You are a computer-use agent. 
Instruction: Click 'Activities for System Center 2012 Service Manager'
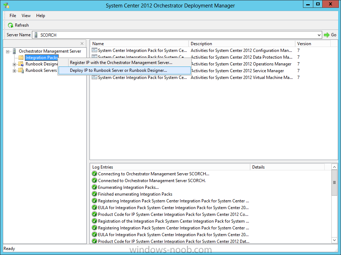[238, 70]
